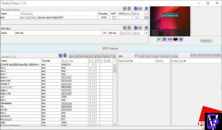The image size is (222, 130).
Task: Select channel row 20mediaset
Action: (x=57, y=103)
